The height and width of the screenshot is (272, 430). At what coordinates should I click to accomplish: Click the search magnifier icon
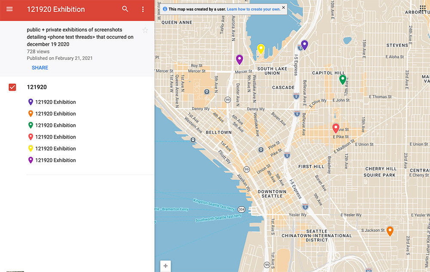point(125,9)
